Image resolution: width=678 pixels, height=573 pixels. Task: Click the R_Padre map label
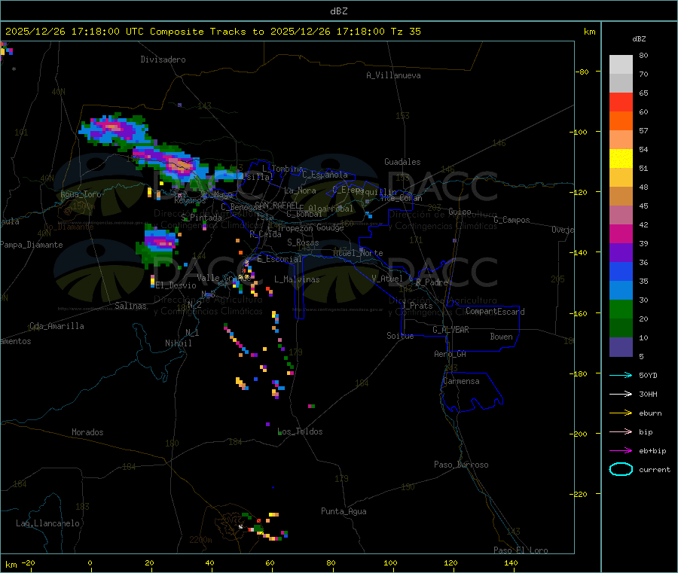coord(432,282)
